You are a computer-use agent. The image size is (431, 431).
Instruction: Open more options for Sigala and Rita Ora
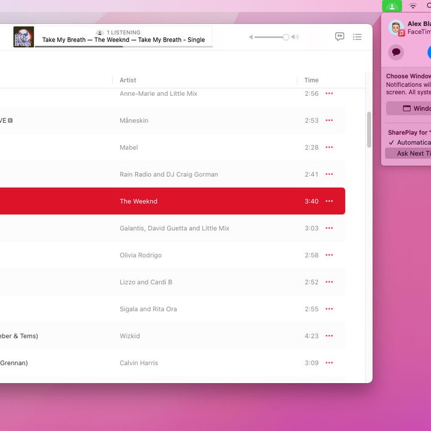click(329, 309)
